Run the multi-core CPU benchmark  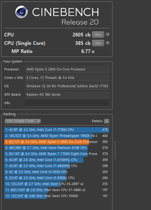pos(98,35)
